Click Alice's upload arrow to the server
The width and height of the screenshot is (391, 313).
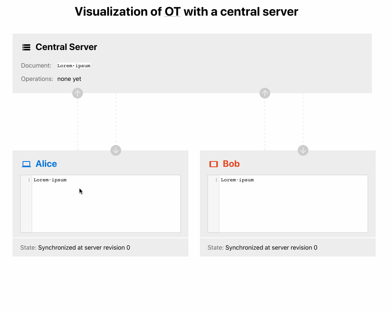coord(78,93)
